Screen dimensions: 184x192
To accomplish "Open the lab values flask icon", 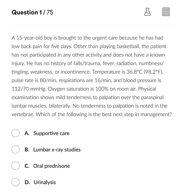I will 148,12.
